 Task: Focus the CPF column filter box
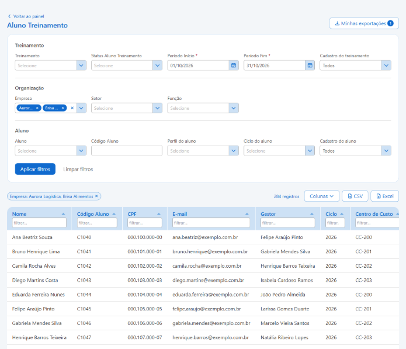145,223
